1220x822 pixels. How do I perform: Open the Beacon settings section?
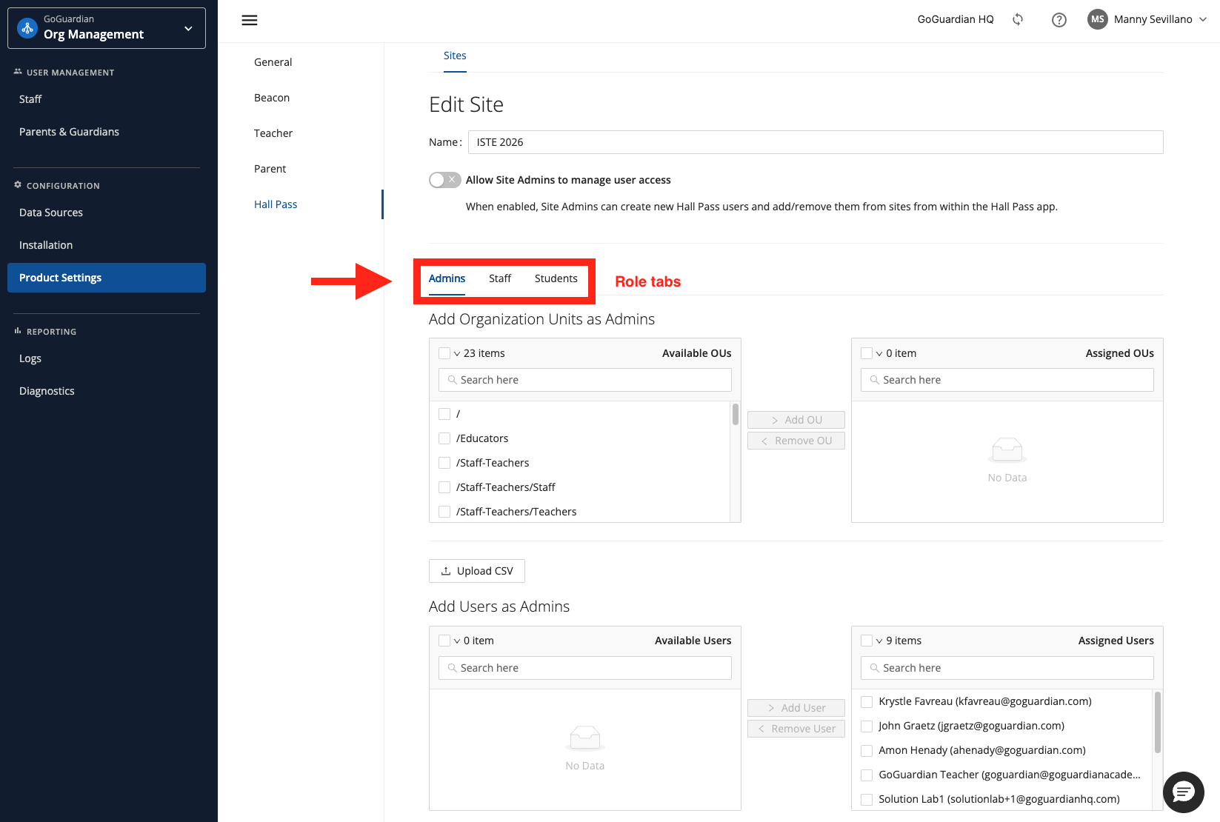pos(272,98)
